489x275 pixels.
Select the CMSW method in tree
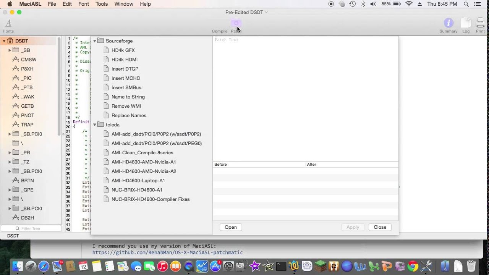29,60
